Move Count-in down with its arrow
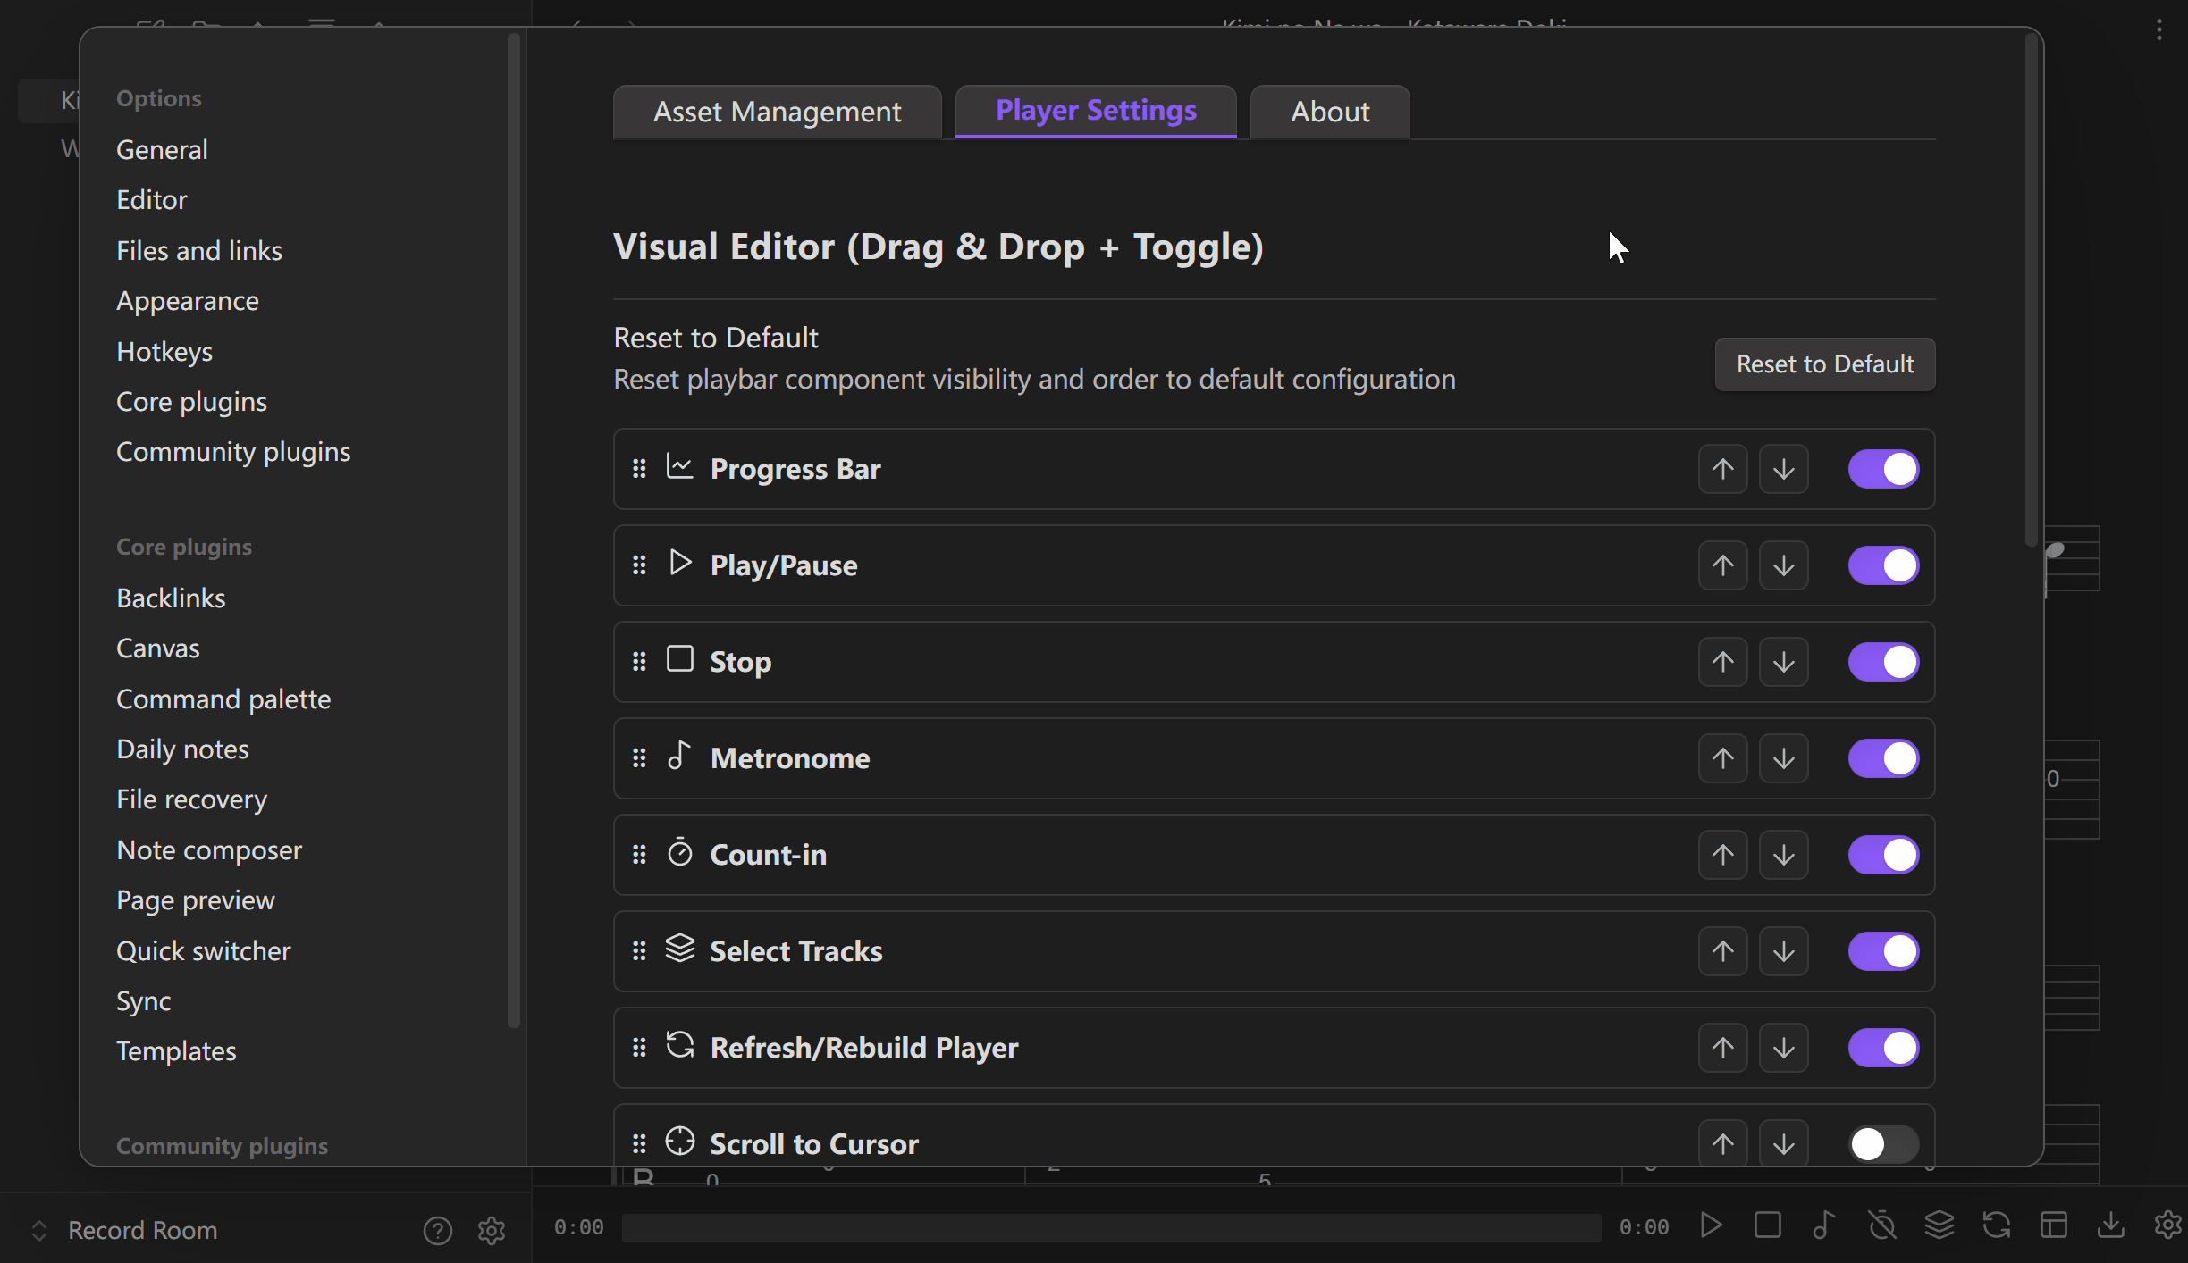The width and height of the screenshot is (2188, 1263). 1784,855
